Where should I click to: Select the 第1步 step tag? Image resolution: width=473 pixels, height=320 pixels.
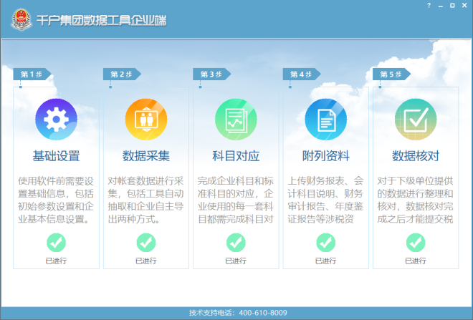tap(32, 74)
